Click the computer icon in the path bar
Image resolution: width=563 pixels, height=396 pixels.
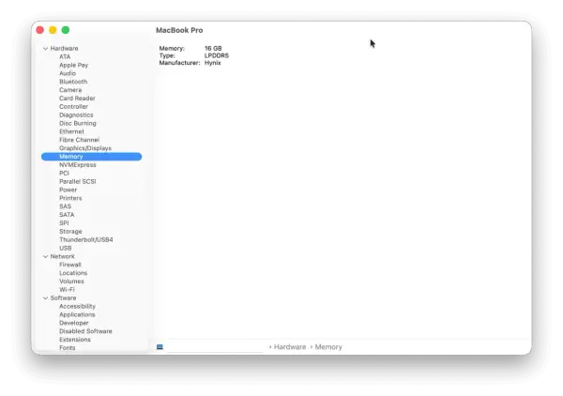[160, 347]
